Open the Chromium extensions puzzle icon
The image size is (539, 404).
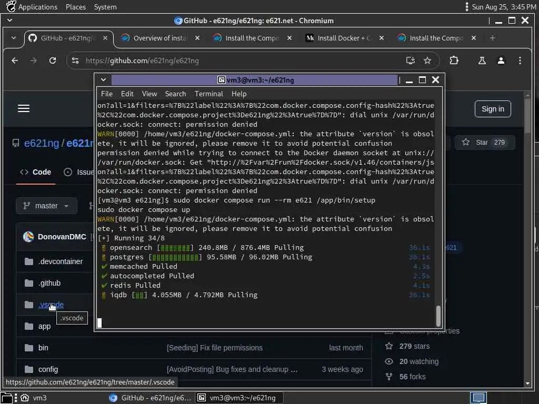tap(454, 60)
